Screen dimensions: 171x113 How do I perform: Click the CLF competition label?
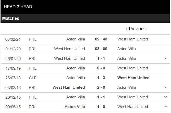[33, 78]
